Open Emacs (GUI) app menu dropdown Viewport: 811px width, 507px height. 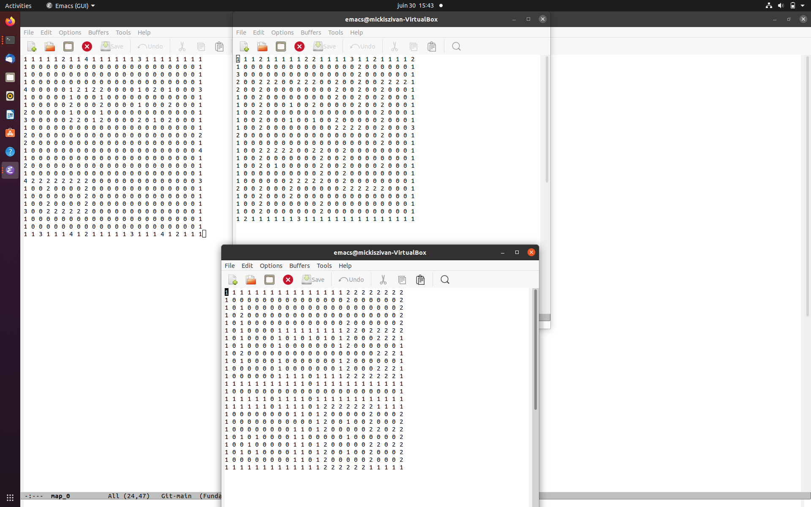pyautogui.click(x=71, y=5)
